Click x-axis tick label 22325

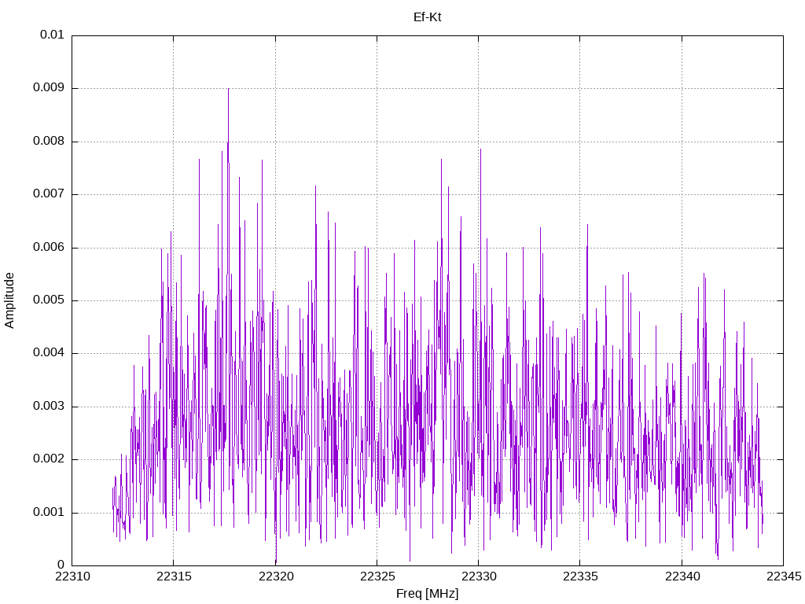point(377,576)
